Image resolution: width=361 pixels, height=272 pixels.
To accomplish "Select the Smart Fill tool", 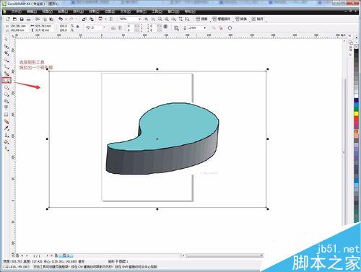I will click(6, 74).
